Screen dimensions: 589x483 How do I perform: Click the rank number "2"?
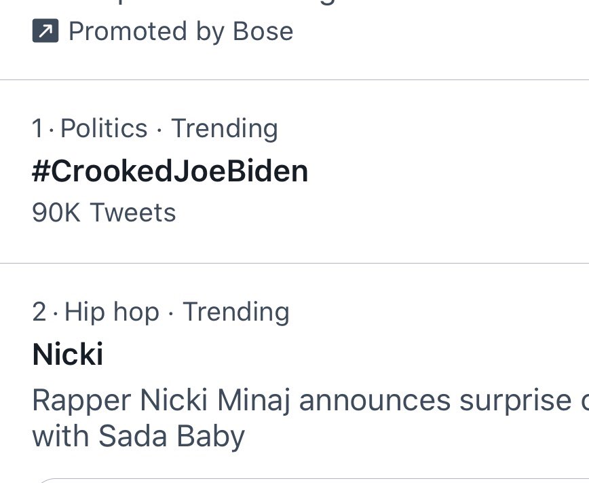(x=39, y=312)
